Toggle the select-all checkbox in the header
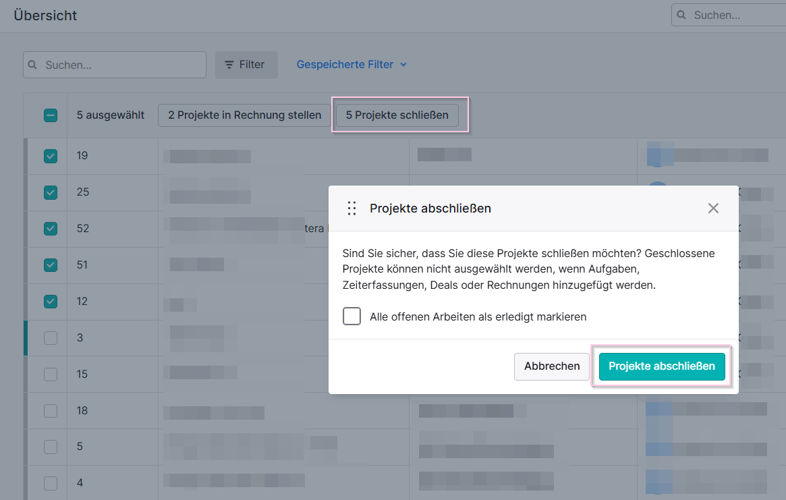Viewport: 786px width, 500px height. (x=51, y=115)
